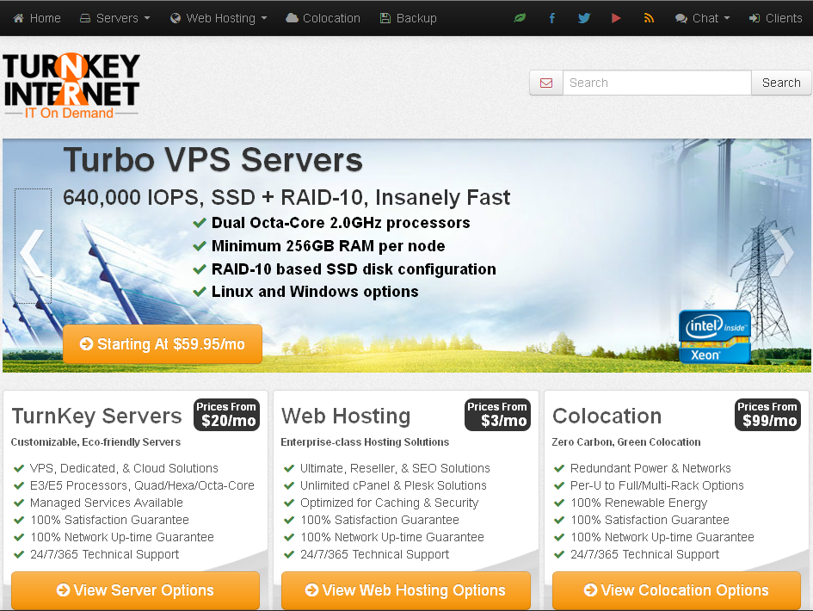Open the RSS feed icon
Viewport: 813px width, 611px height.
[x=649, y=18]
